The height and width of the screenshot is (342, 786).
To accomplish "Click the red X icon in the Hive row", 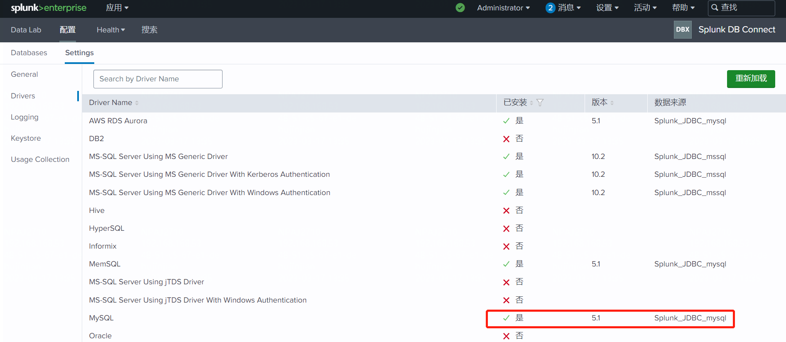I will click(x=506, y=211).
